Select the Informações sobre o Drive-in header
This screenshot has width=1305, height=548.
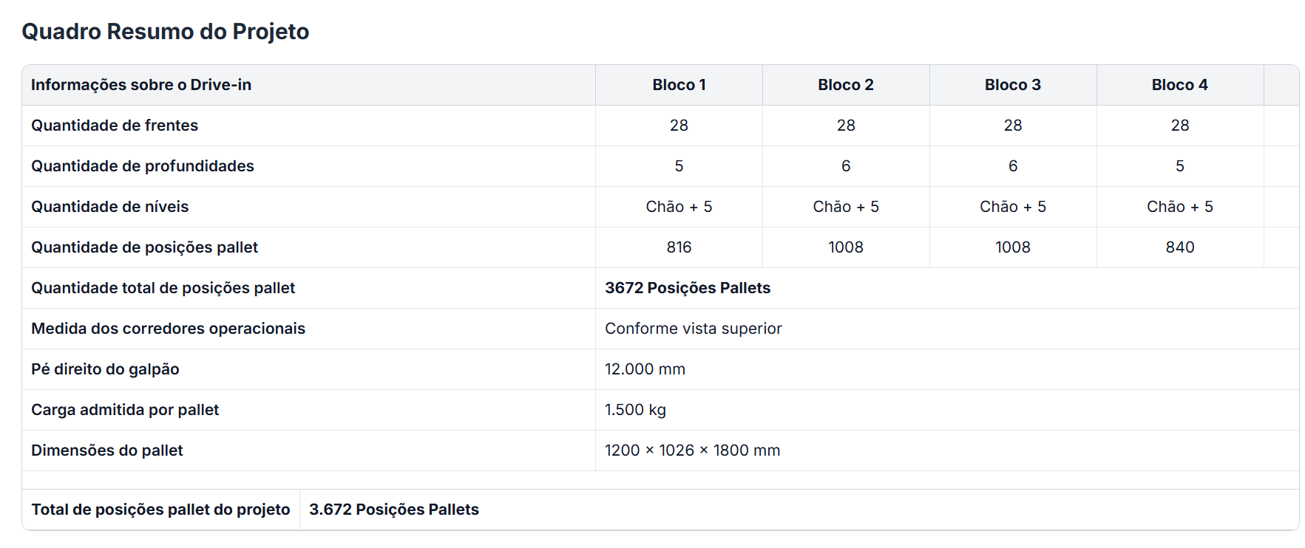(x=141, y=85)
